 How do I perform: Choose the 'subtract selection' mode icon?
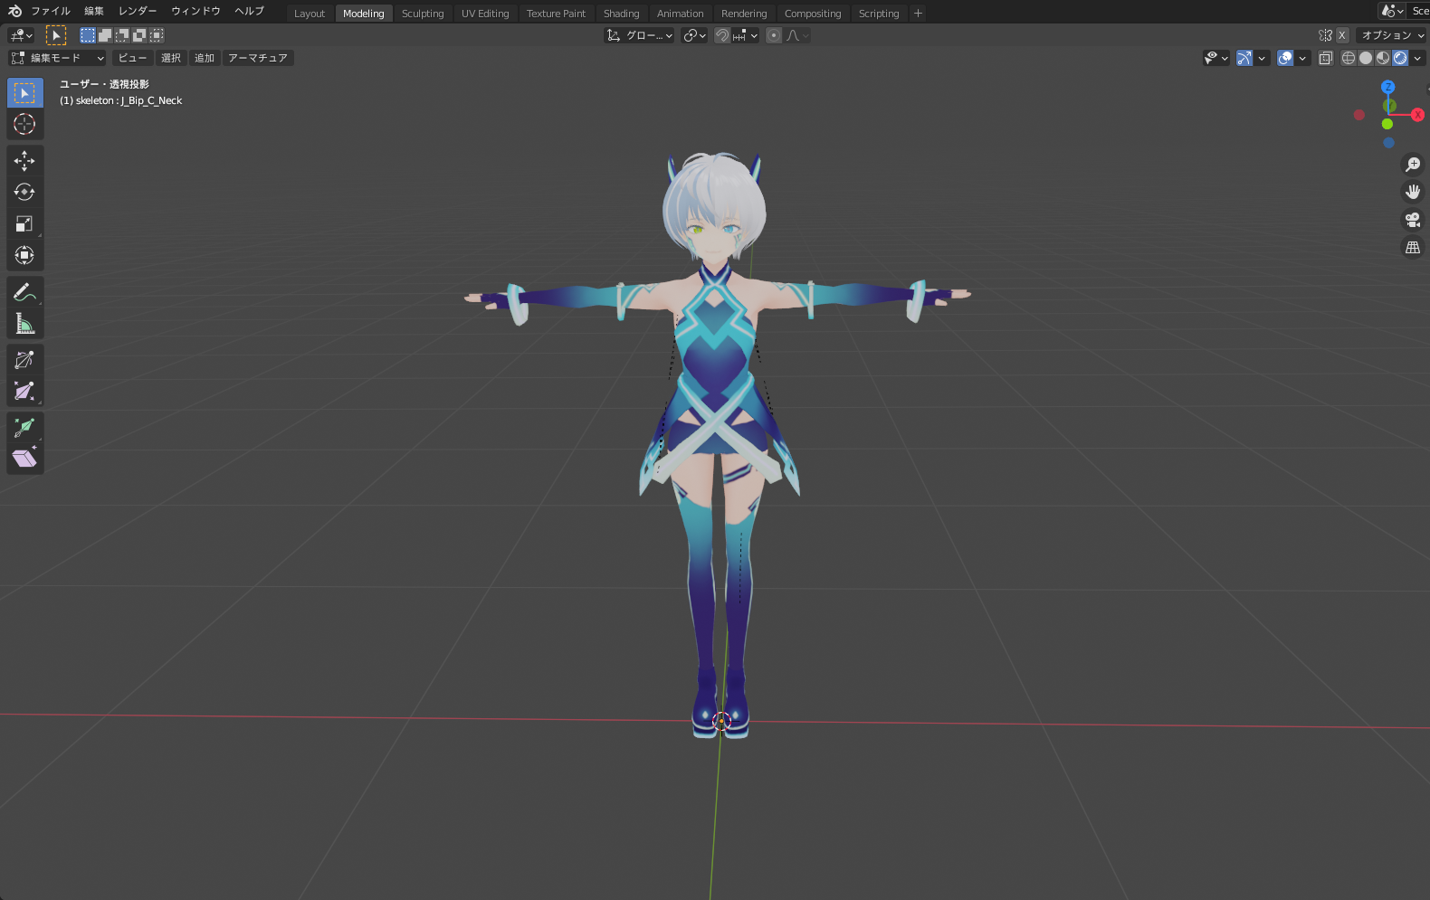(122, 35)
